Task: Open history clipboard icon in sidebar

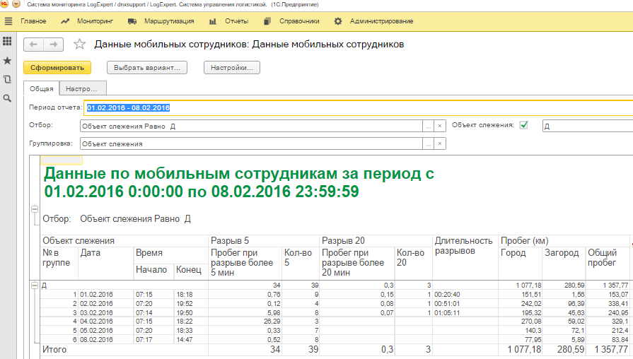Action: coord(7,79)
